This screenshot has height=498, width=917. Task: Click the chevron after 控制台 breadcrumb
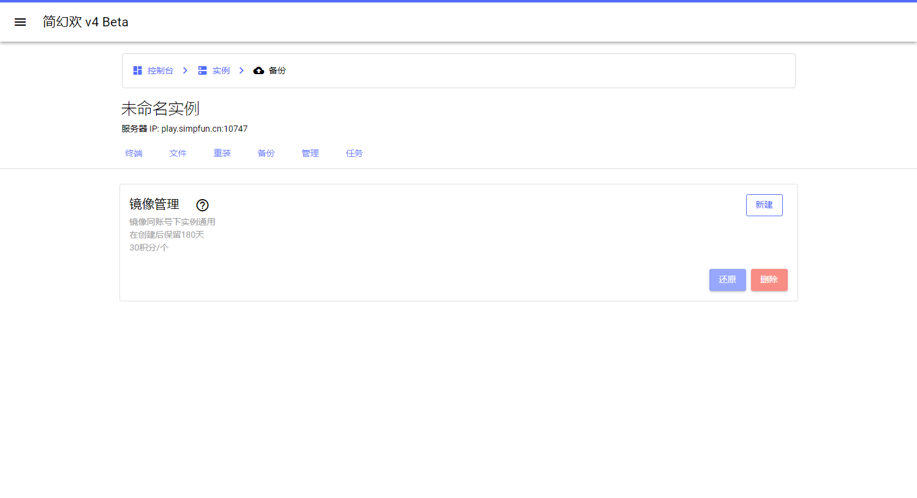tap(185, 70)
